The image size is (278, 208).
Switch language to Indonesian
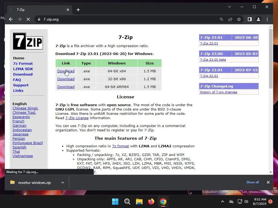pos(22,130)
